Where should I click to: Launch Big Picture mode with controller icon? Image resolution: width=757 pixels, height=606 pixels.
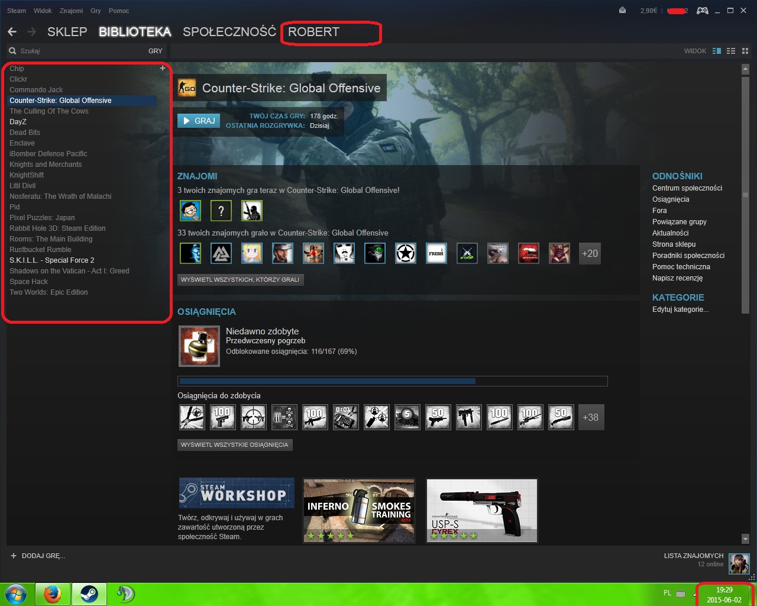pos(703,11)
